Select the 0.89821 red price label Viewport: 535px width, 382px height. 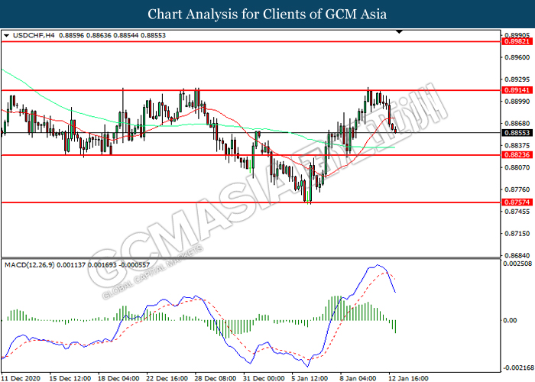[x=517, y=41]
